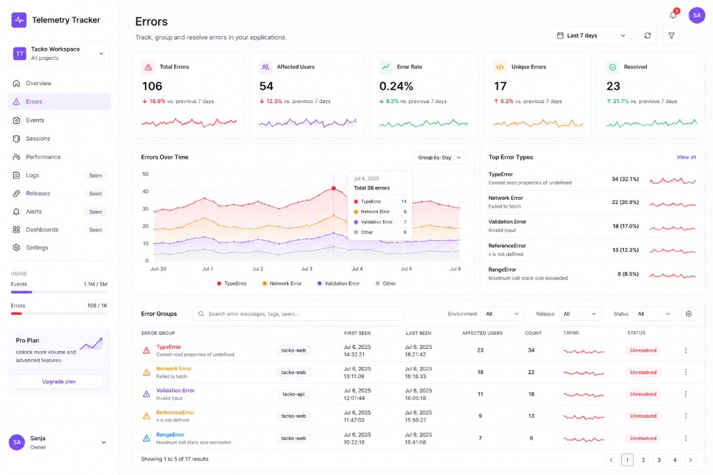The height and width of the screenshot is (475, 713).
Task: Expand the Sanja Owner user menu
Action: click(x=59, y=442)
